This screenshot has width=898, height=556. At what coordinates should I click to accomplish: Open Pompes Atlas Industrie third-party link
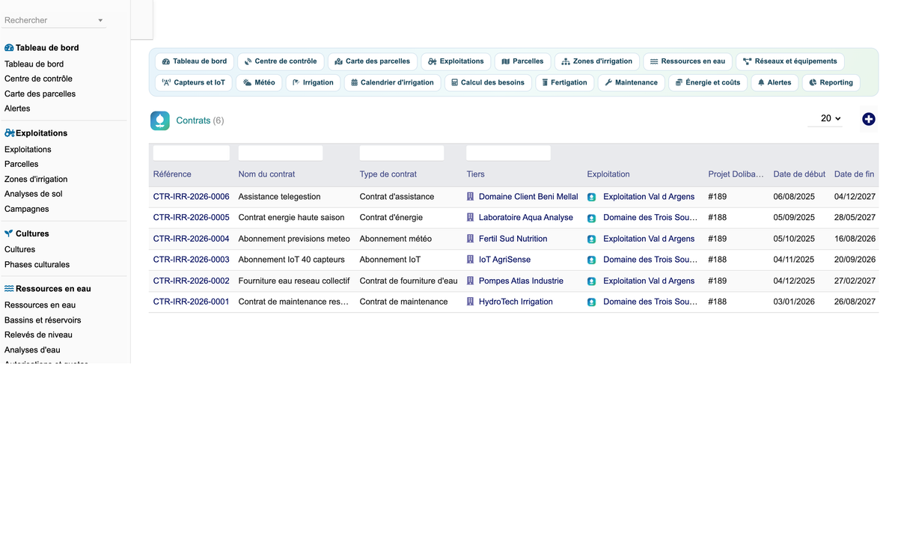tap(521, 281)
